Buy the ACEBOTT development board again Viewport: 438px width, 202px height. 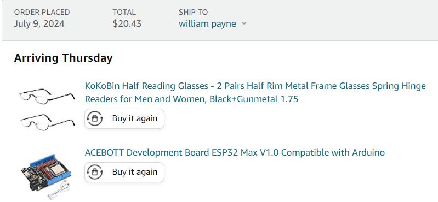124,172
